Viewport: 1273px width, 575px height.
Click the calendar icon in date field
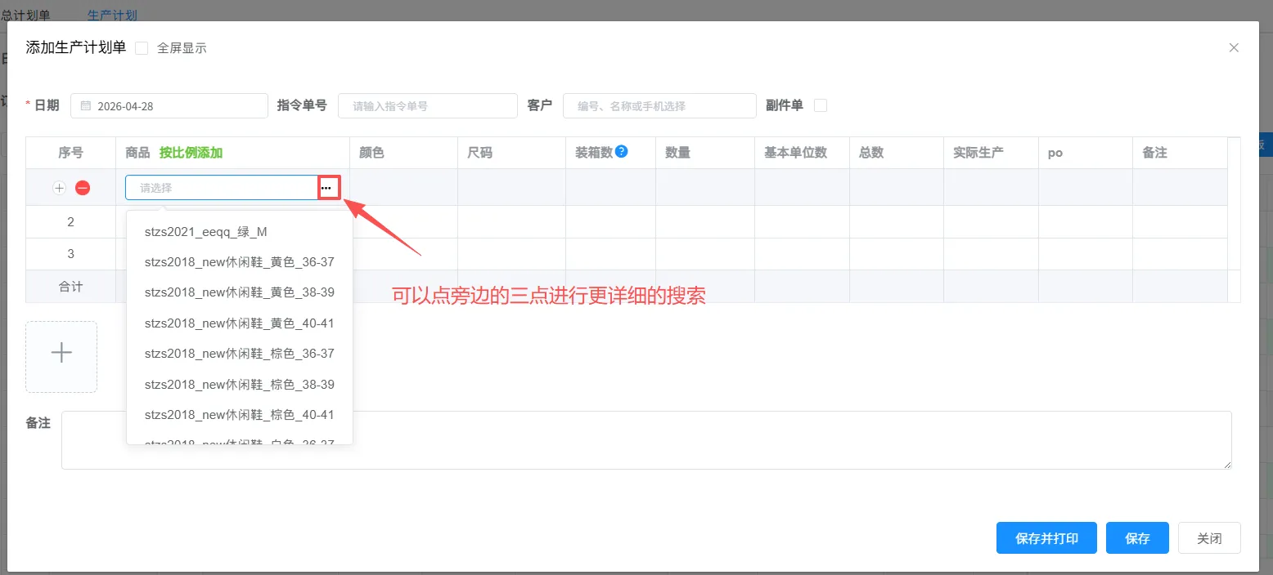(85, 105)
